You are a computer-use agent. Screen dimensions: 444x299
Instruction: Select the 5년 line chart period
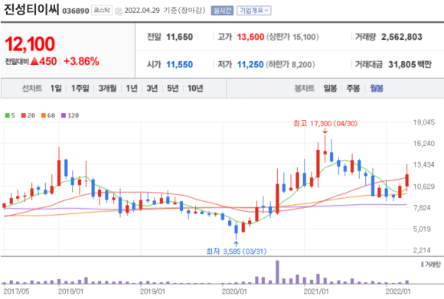click(x=173, y=89)
